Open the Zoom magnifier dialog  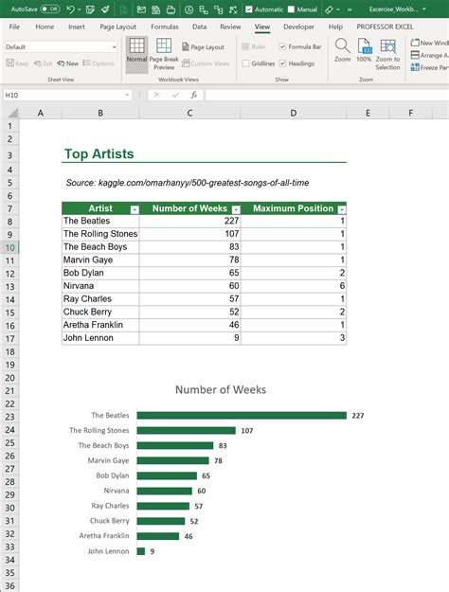[343, 50]
